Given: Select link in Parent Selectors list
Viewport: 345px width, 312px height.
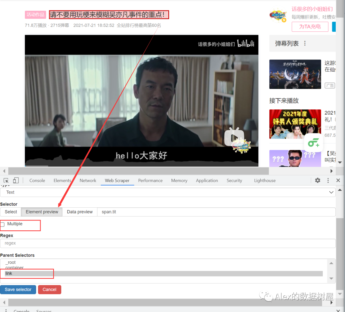Looking at the screenshot, I should point(164,274).
